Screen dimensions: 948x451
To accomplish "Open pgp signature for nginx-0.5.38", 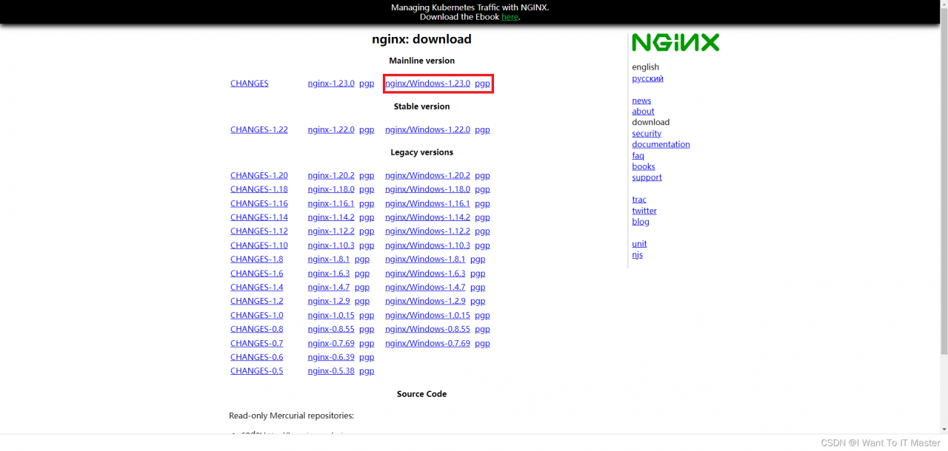I will 367,371.
